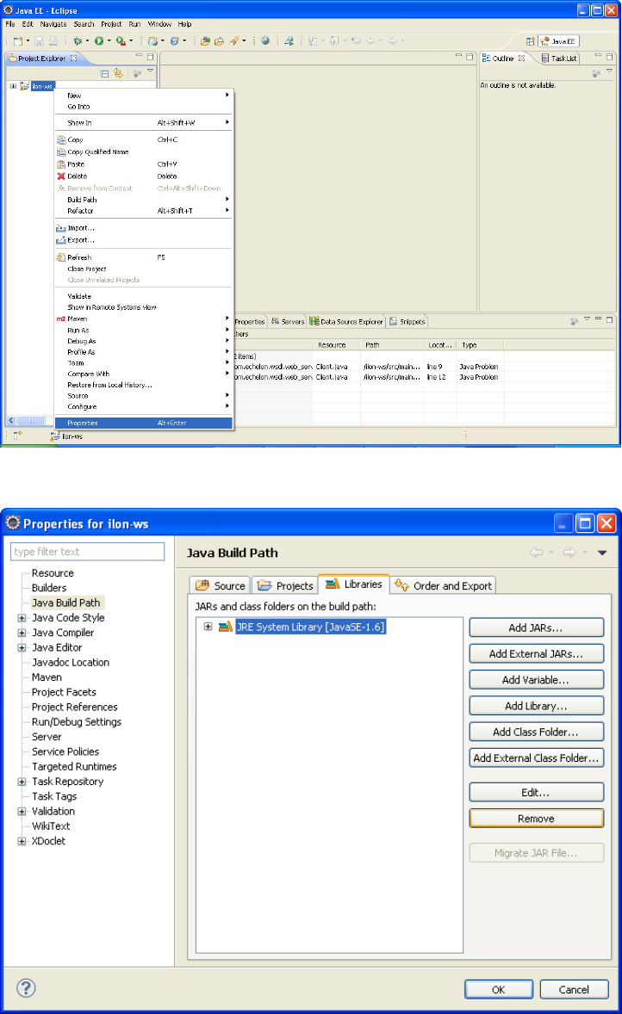Choose Maven in the context menu
The width and height of the screenshot is (622, 1014).
[144, 318]
